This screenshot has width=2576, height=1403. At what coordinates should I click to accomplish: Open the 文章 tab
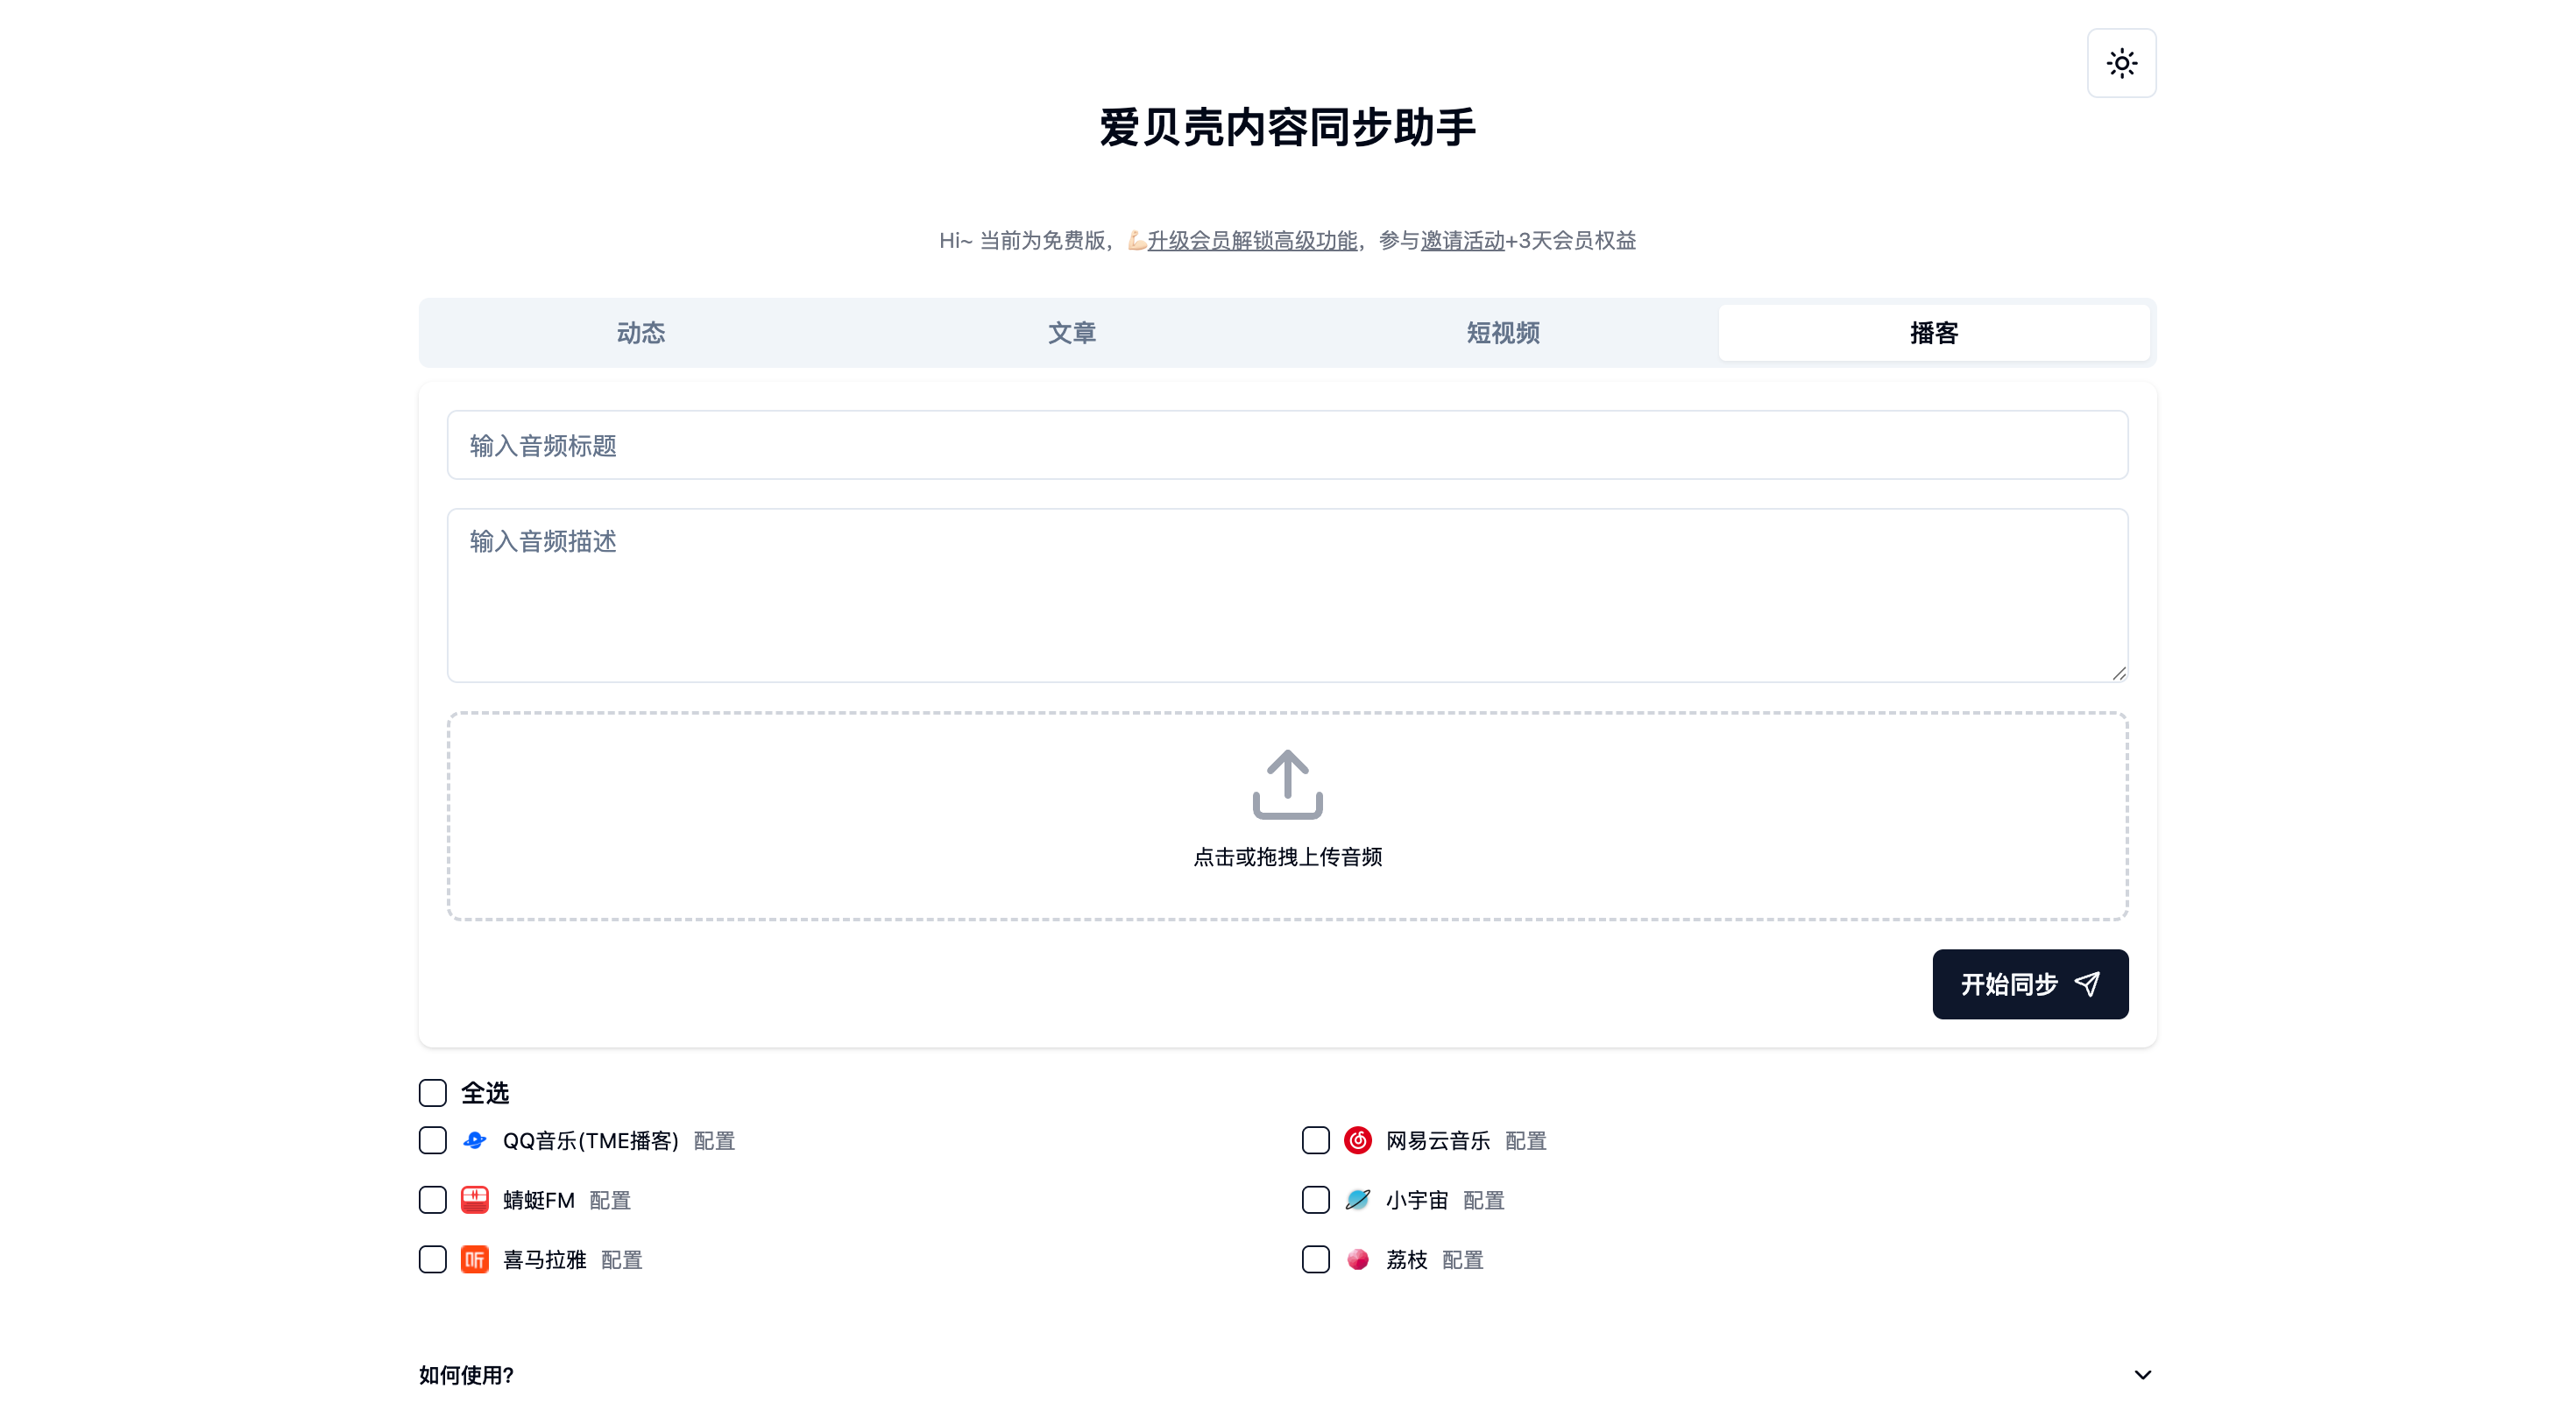(x=1071, y=333)
